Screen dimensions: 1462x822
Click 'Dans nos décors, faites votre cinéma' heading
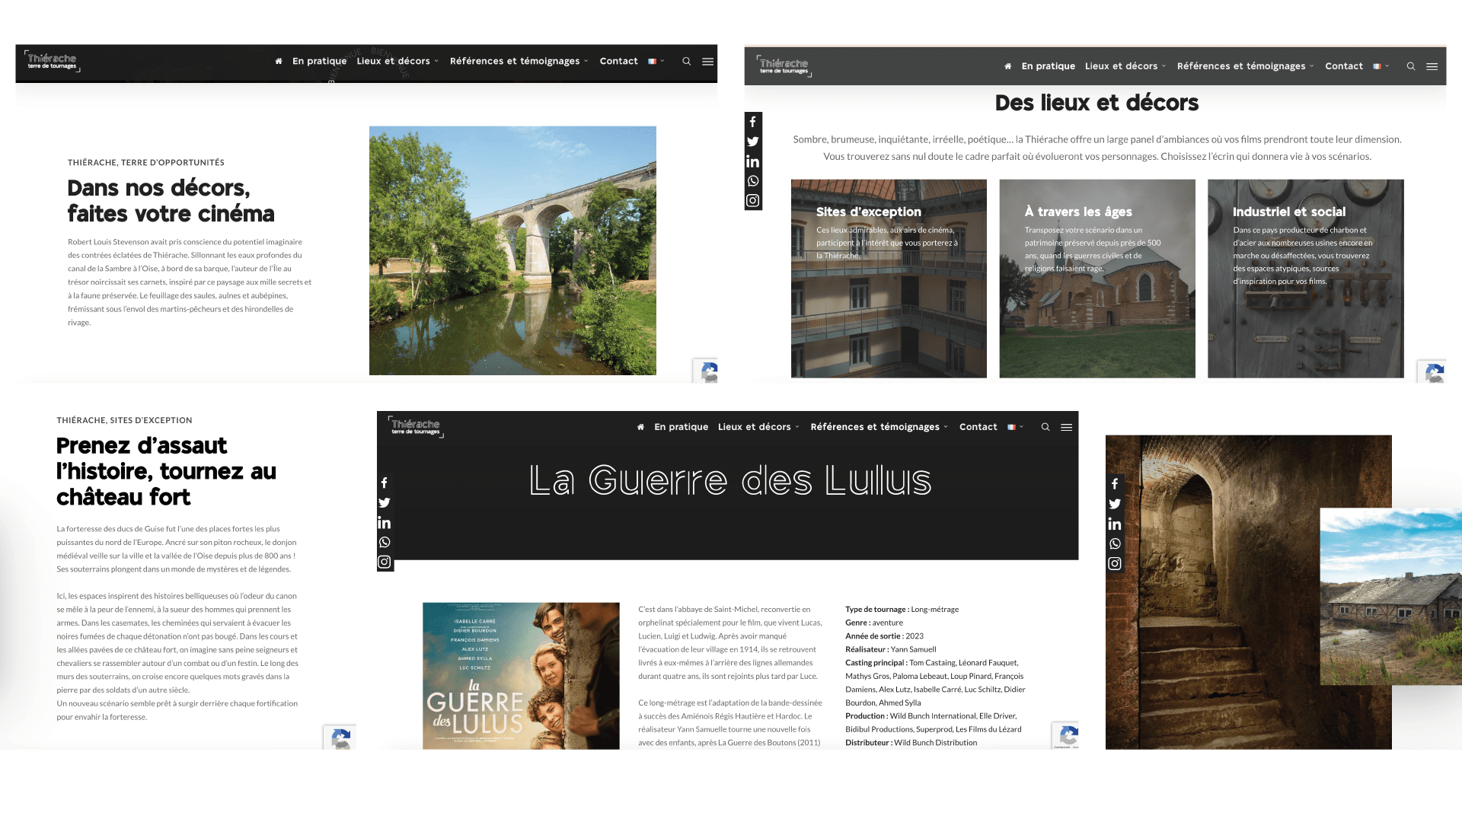171,201
